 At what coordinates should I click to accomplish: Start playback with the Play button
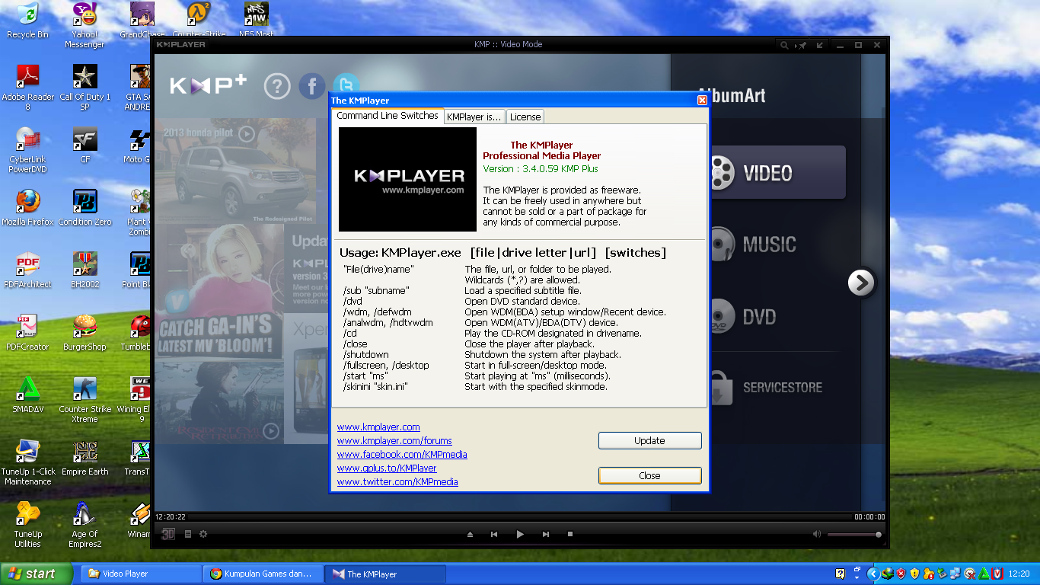(x=520, y=535)
